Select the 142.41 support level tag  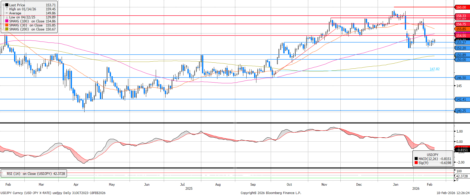click(461, 99)
